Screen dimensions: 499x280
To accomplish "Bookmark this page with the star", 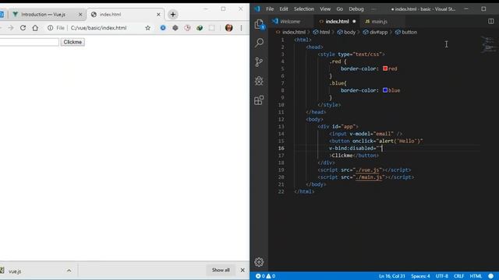I will (x=147, y=28).
